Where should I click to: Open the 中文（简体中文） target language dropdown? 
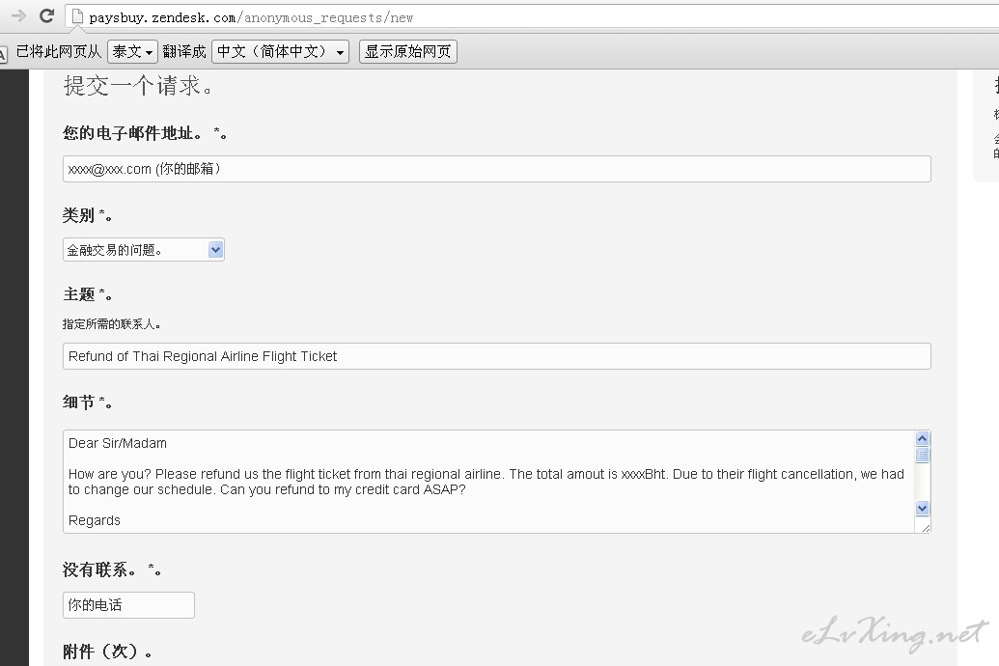[280, 52]
